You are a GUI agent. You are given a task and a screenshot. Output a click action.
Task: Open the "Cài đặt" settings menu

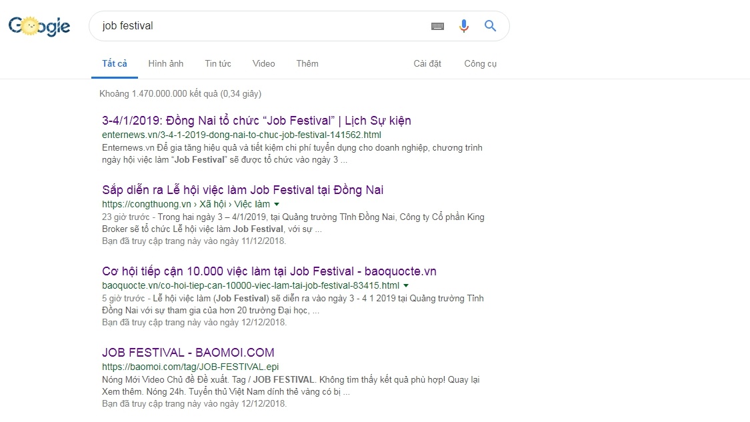[x=427, y=63]
